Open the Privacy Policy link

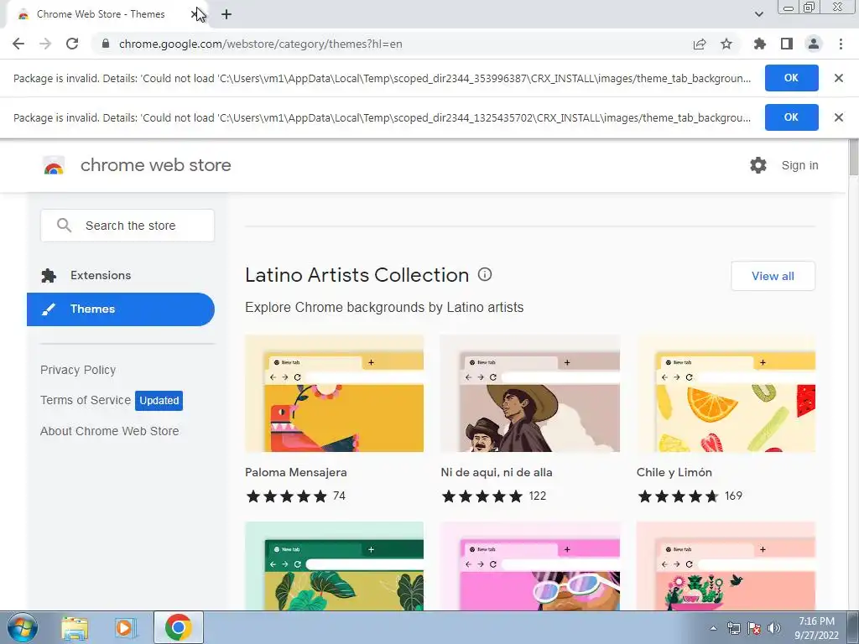click(x=78, y=370)
